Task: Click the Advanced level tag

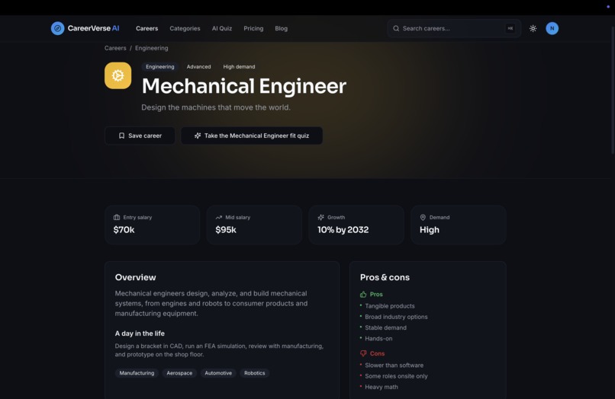Action: [198, 66]
